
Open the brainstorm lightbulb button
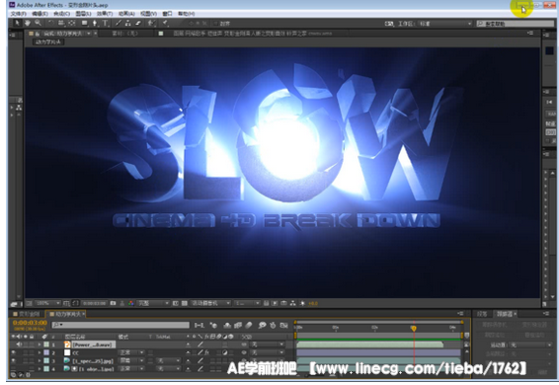(x=263, y=325)
